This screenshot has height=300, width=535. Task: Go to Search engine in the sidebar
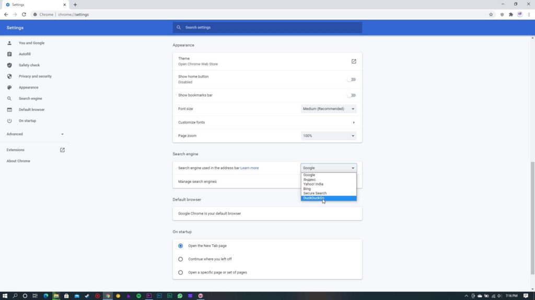pyautogui.click(x=30, y=98)
